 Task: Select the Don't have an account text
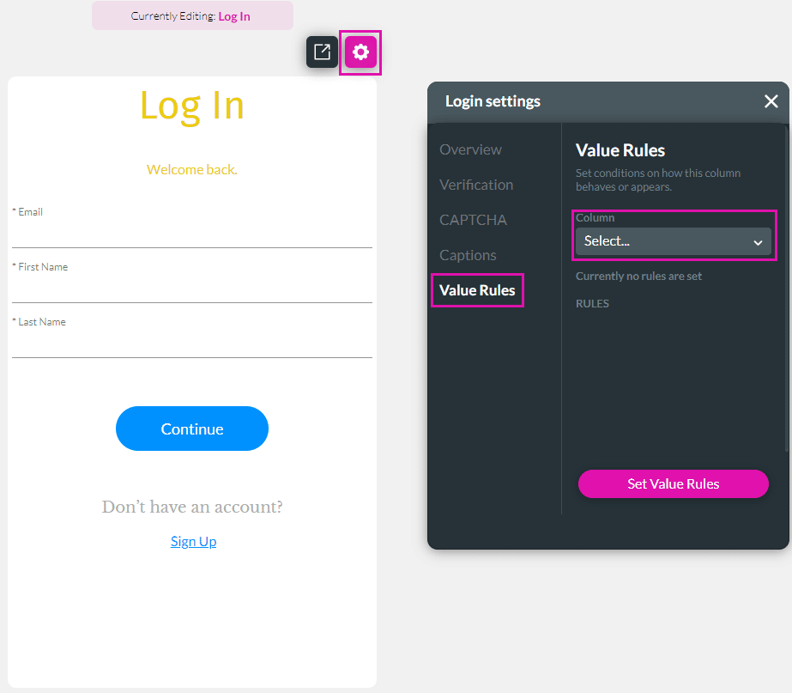coord(192,508)
